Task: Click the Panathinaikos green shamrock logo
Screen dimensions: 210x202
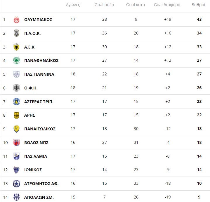Action: (x=16, y=61)
